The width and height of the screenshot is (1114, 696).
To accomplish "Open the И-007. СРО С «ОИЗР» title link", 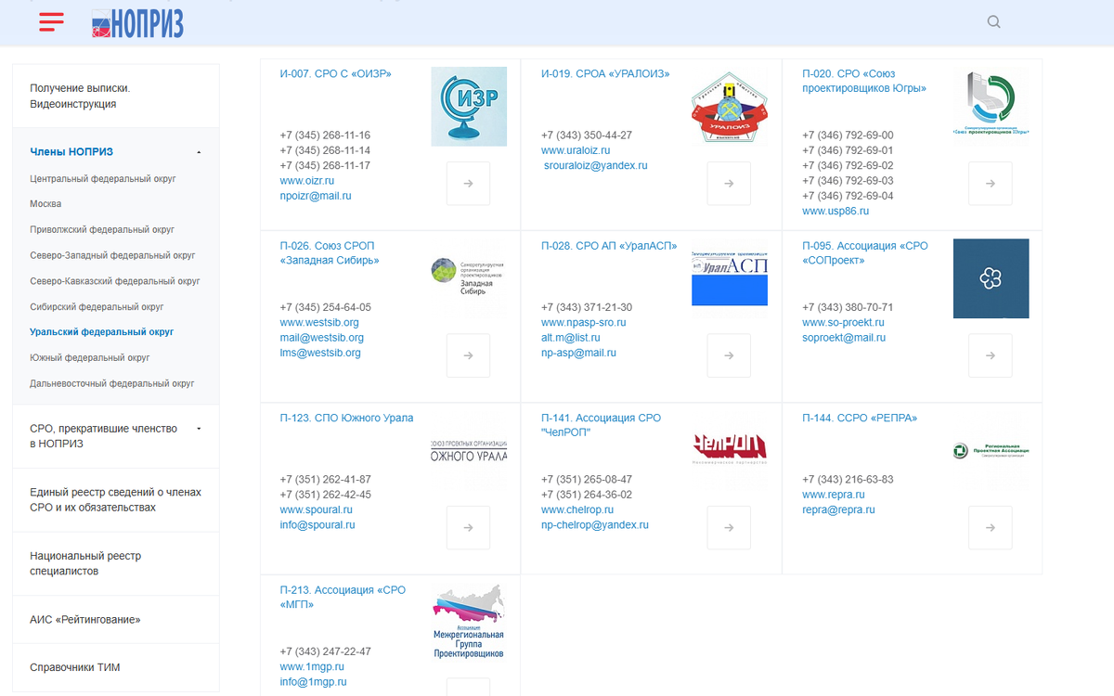I will coord(336,74).
